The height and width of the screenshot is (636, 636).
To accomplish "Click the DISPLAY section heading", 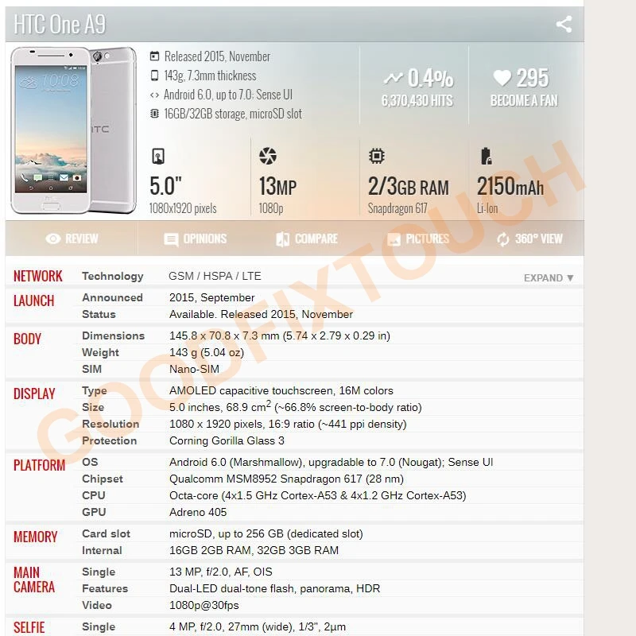I will coord(34,394).
